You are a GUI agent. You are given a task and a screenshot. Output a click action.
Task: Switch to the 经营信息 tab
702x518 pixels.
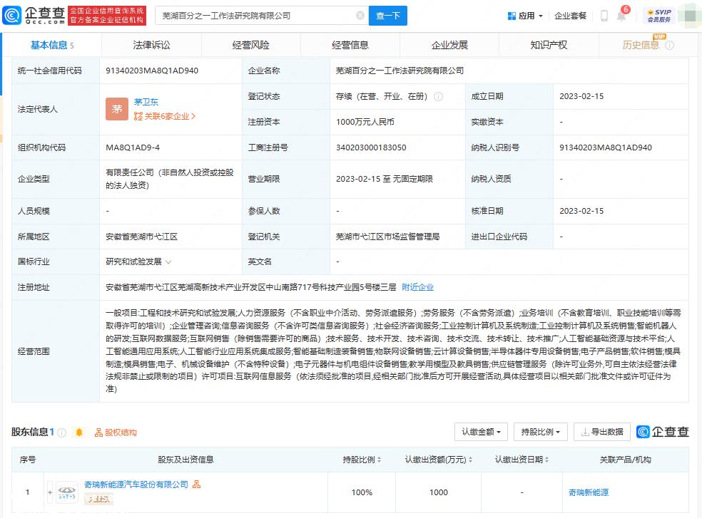(350, 45)
